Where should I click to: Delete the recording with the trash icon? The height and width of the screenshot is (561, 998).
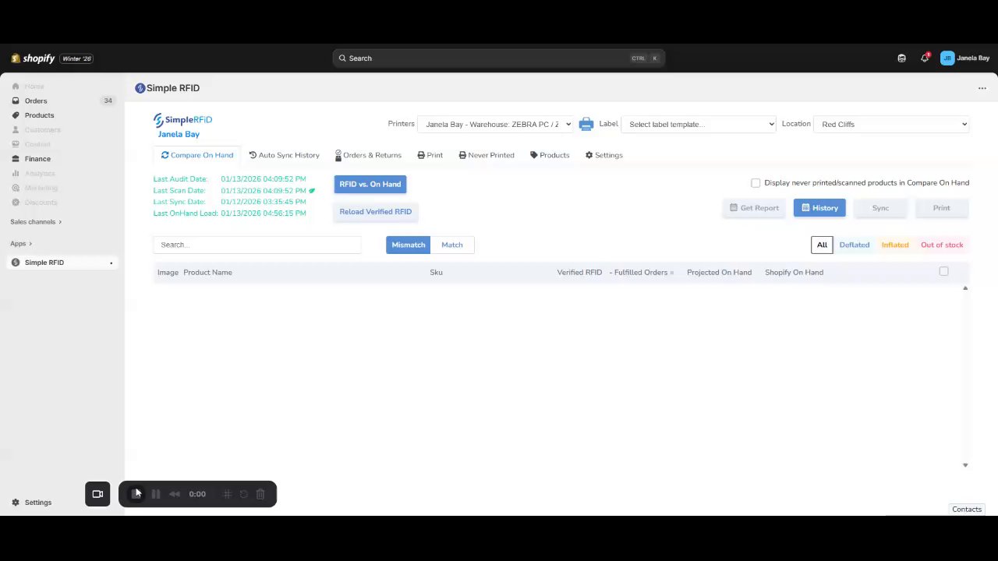tap(260, 494)
